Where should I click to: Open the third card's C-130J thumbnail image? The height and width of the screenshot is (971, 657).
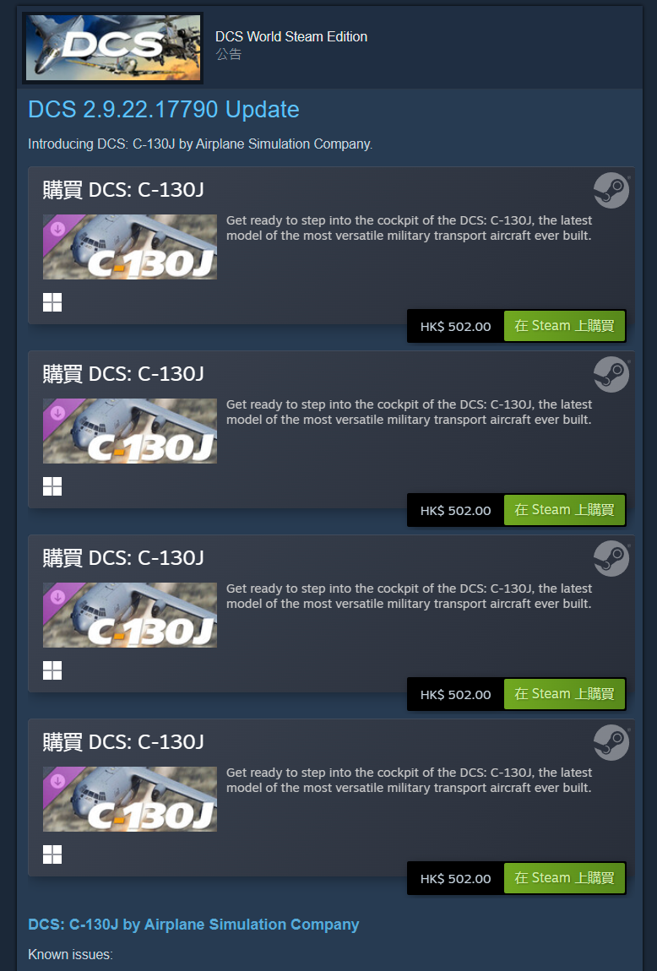click(x=129, y=615)
